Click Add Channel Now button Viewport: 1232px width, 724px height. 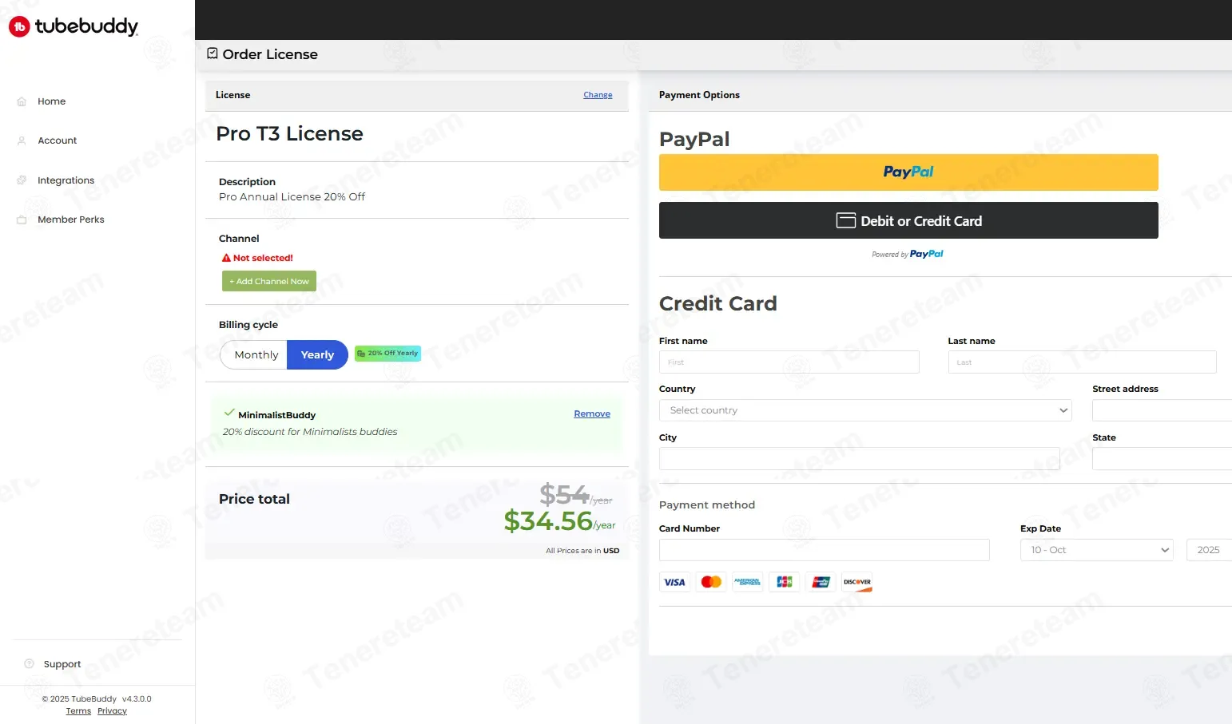click(x=269, y=281)
